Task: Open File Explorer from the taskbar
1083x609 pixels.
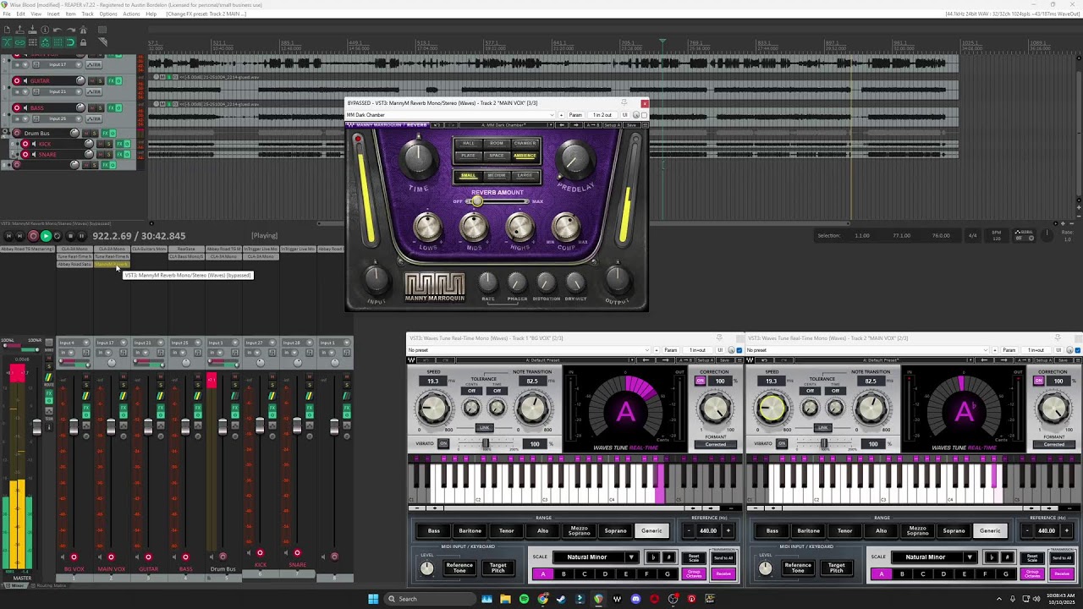Action: (505, 599)
